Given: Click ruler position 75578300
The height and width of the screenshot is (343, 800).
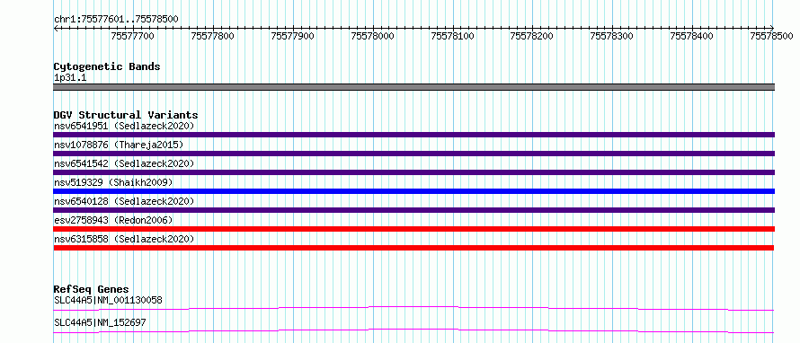Looking at the screenshot, I should pos(612,36).
